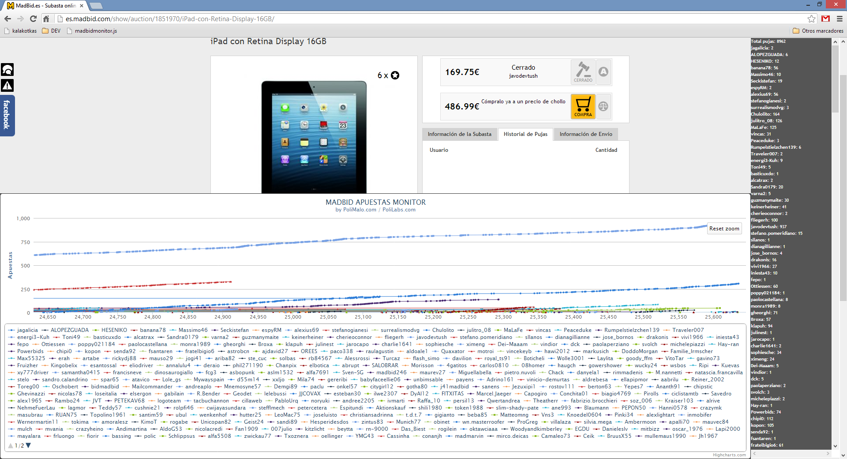Screen dimensions: 847x459
Task: Open the Chrome menu hamburger icon
Action: (840, 19)
